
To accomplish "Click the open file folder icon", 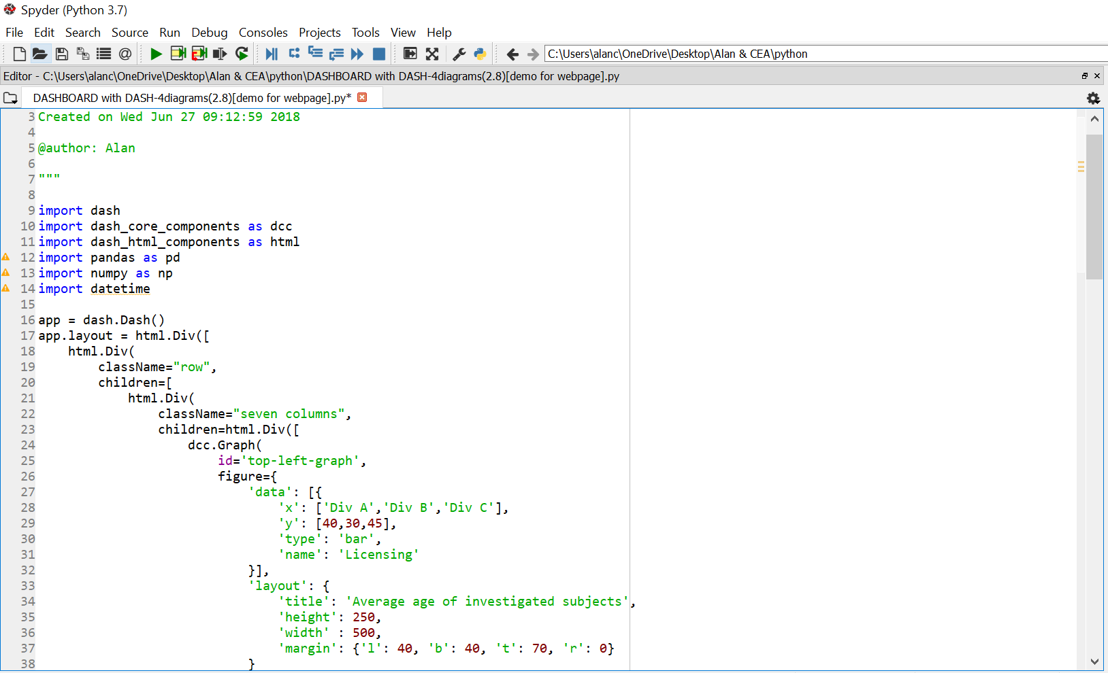I will pyautogui.click(x=40, y=54).
